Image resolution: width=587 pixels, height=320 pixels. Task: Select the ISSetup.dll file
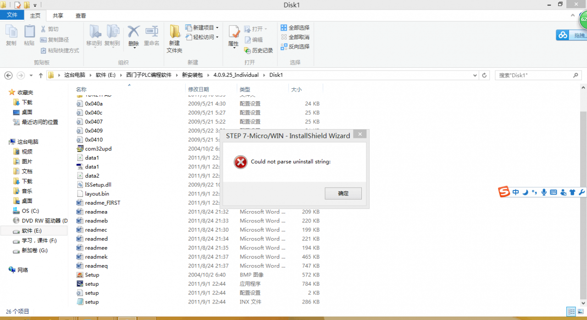point(98,184)
